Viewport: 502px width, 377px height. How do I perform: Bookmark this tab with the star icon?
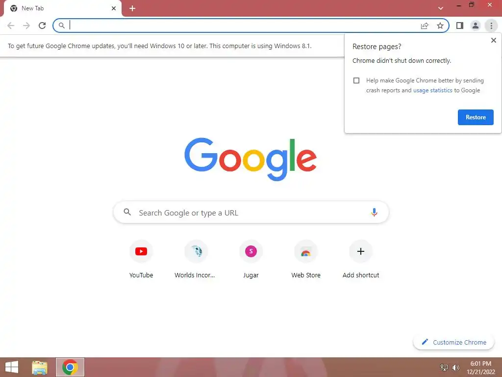pyautogui.click(x=440, y=26)
